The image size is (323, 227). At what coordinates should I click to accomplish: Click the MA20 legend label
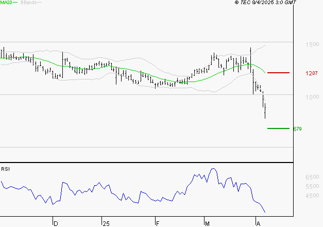(x=7, y=3)
